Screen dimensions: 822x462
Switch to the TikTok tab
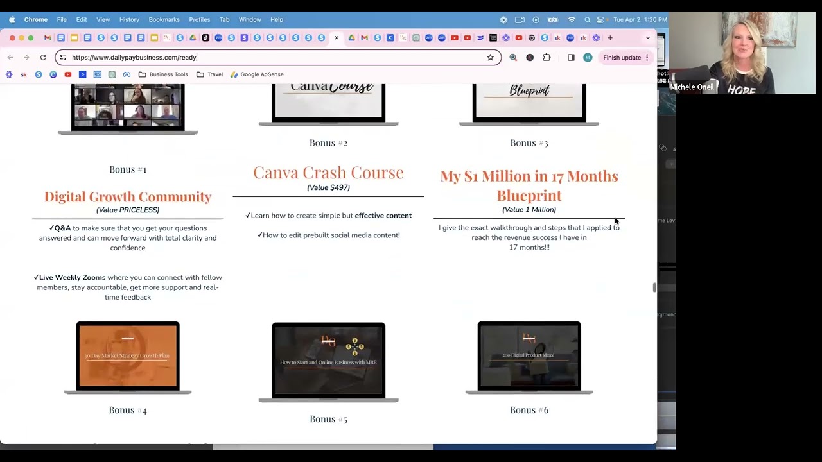pyautogui.click(x=205, y=38)
